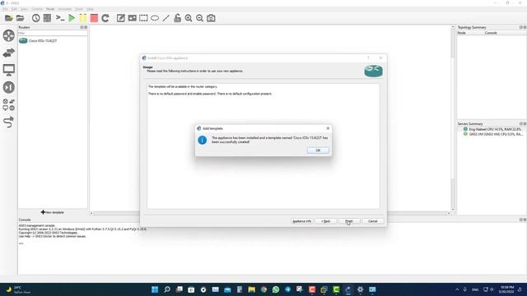Browse end devices monitor icon
Screen dimensions: 527x296
9,70
